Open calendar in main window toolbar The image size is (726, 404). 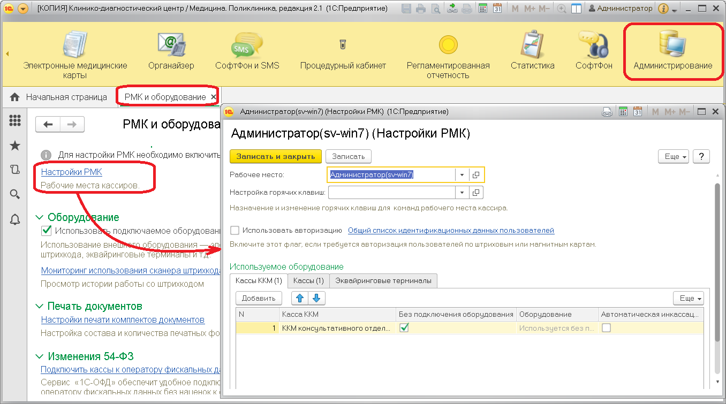click(x=497, y=9)
